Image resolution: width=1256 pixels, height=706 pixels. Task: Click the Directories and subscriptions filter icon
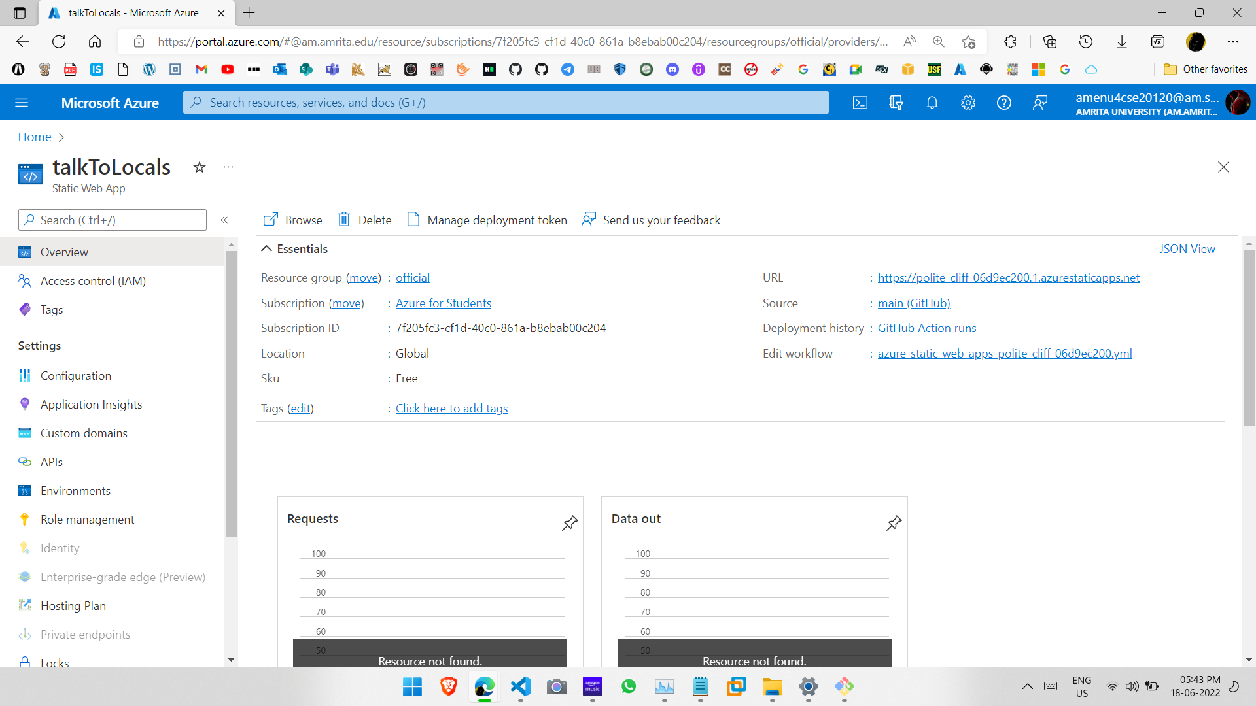pyautogui.click(x=896, y=103)
